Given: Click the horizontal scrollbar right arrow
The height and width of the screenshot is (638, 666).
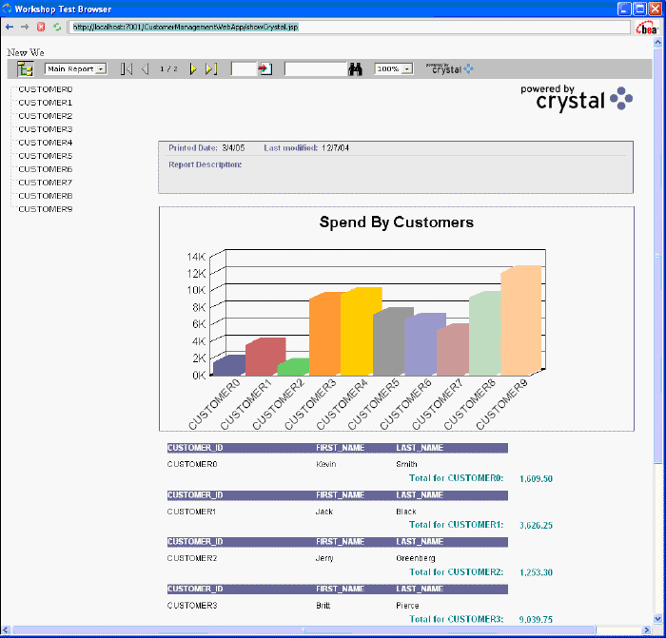Looking at the screenshot, I should coord(647,629).
